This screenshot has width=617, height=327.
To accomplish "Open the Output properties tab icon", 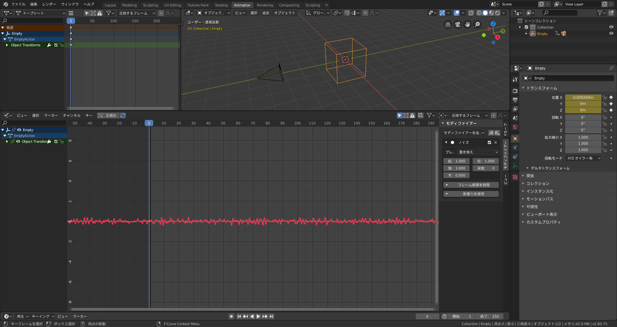I will [x=515, y=100].
